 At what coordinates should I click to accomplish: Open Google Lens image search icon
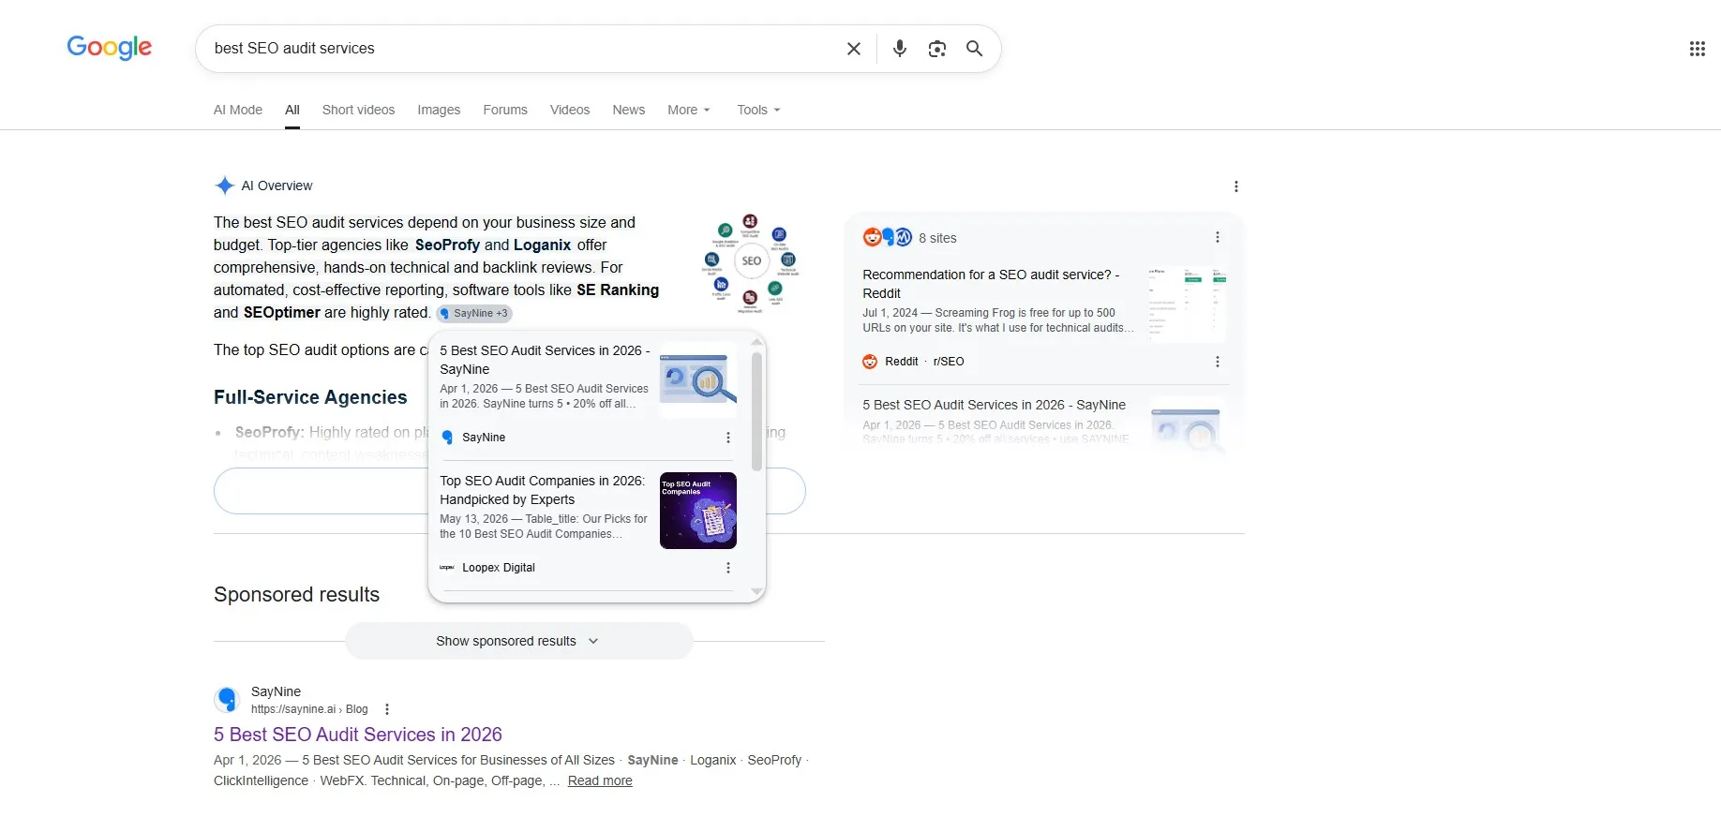pyautogui.click(x=936, y=49)
